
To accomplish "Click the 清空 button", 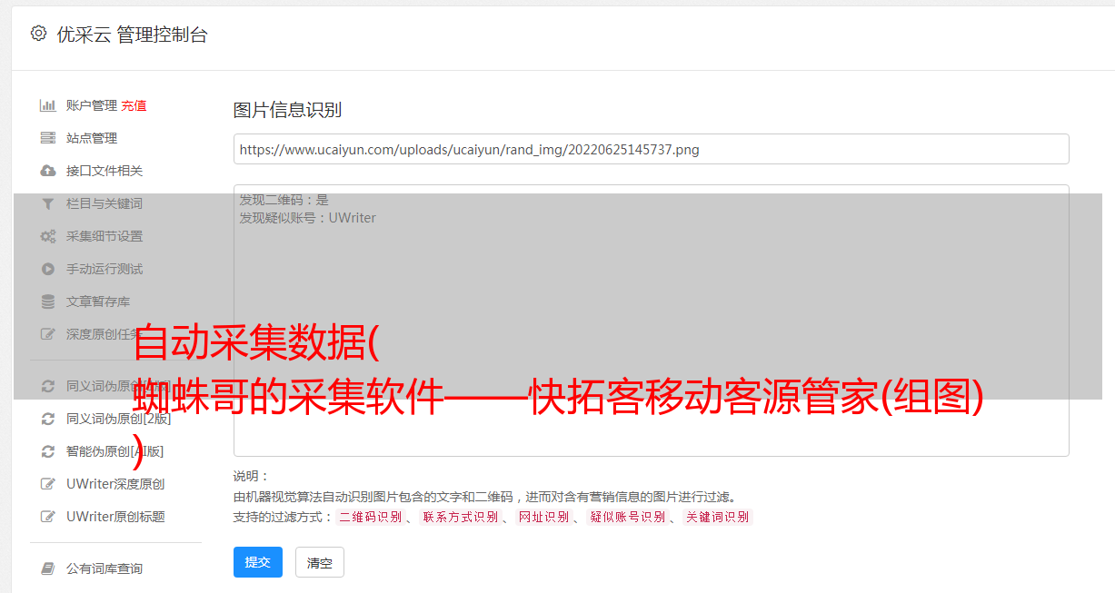I will [x=320, y=562].
